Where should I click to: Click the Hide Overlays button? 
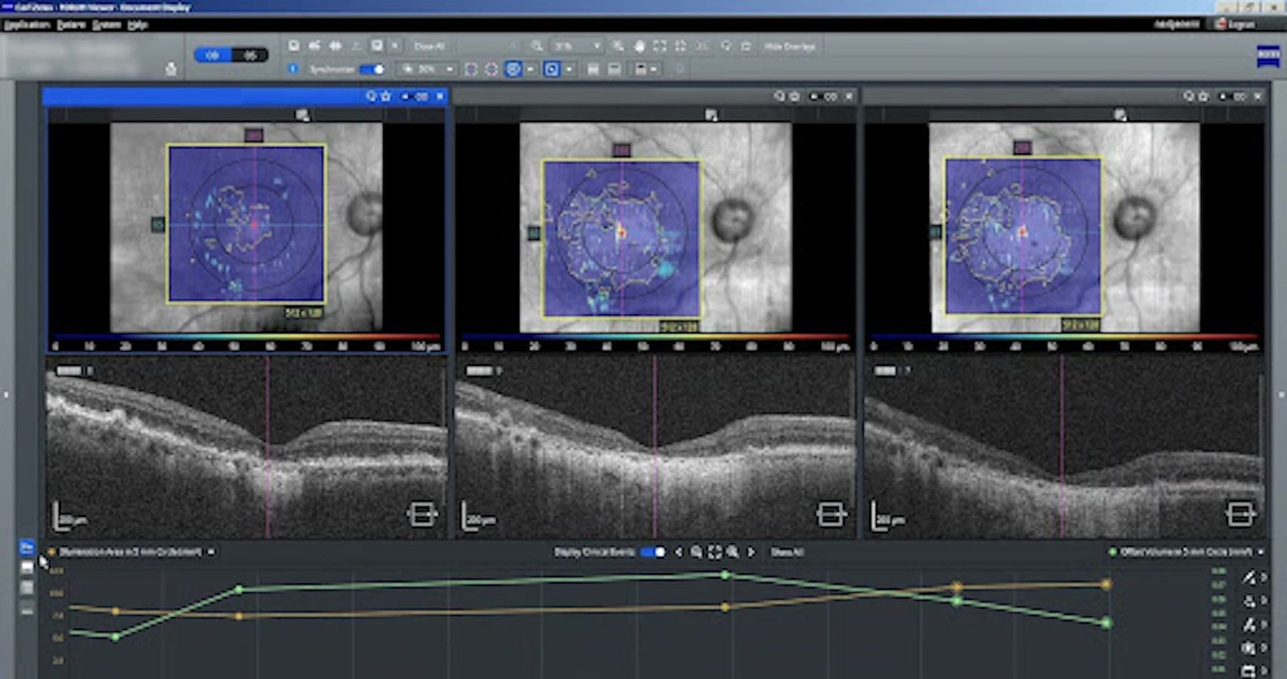(789, 46)
